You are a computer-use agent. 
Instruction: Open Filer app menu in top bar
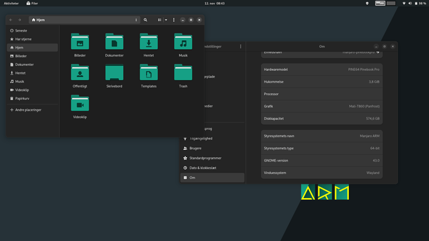pos(32,3)
